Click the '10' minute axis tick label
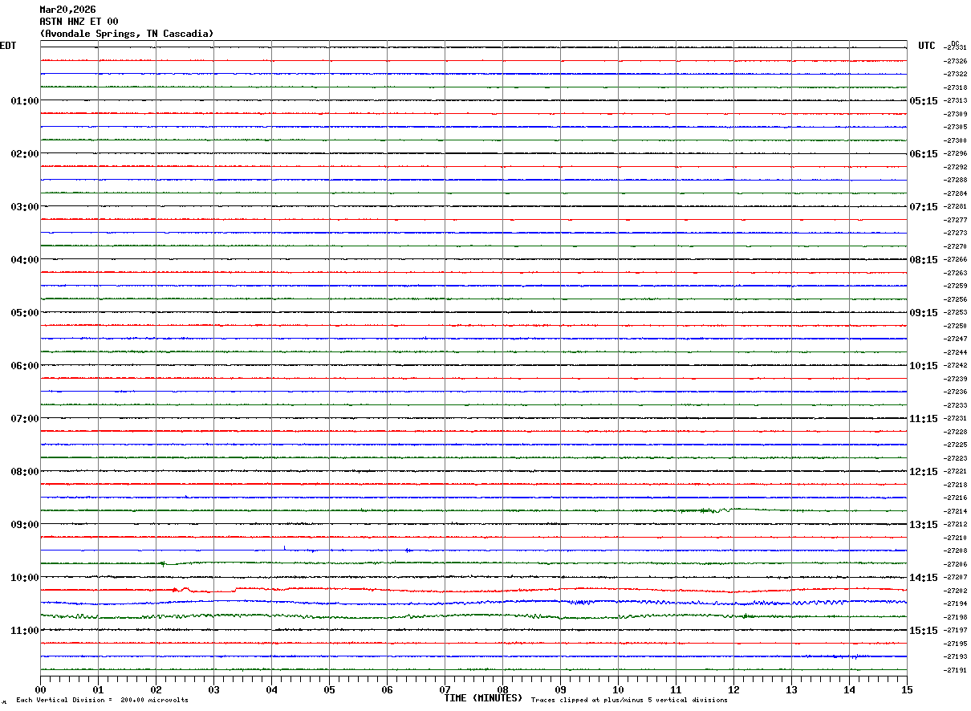The width and height of the screenshot is (971, 711). pyautogui.click(x=618, y=690)
